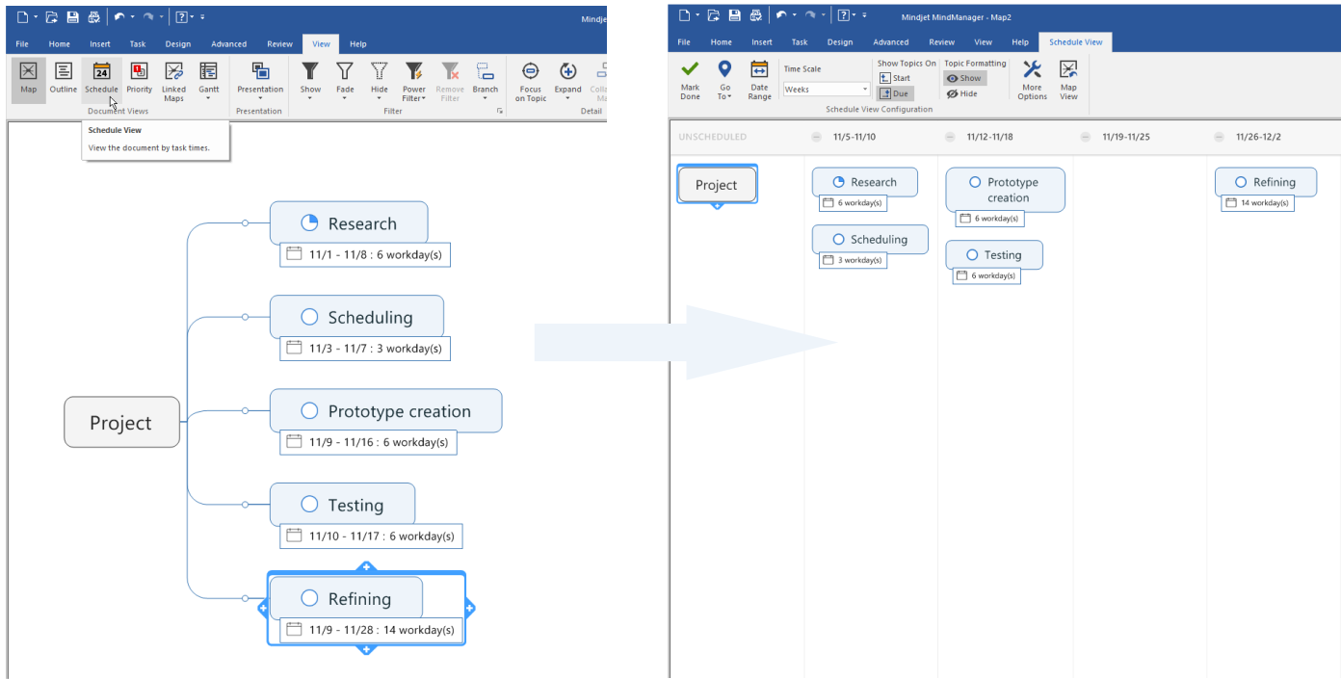Viewport: 1341px width, 679px height.
Task: Click Focus on Topic in left window
Action: (x=530, y=82)
